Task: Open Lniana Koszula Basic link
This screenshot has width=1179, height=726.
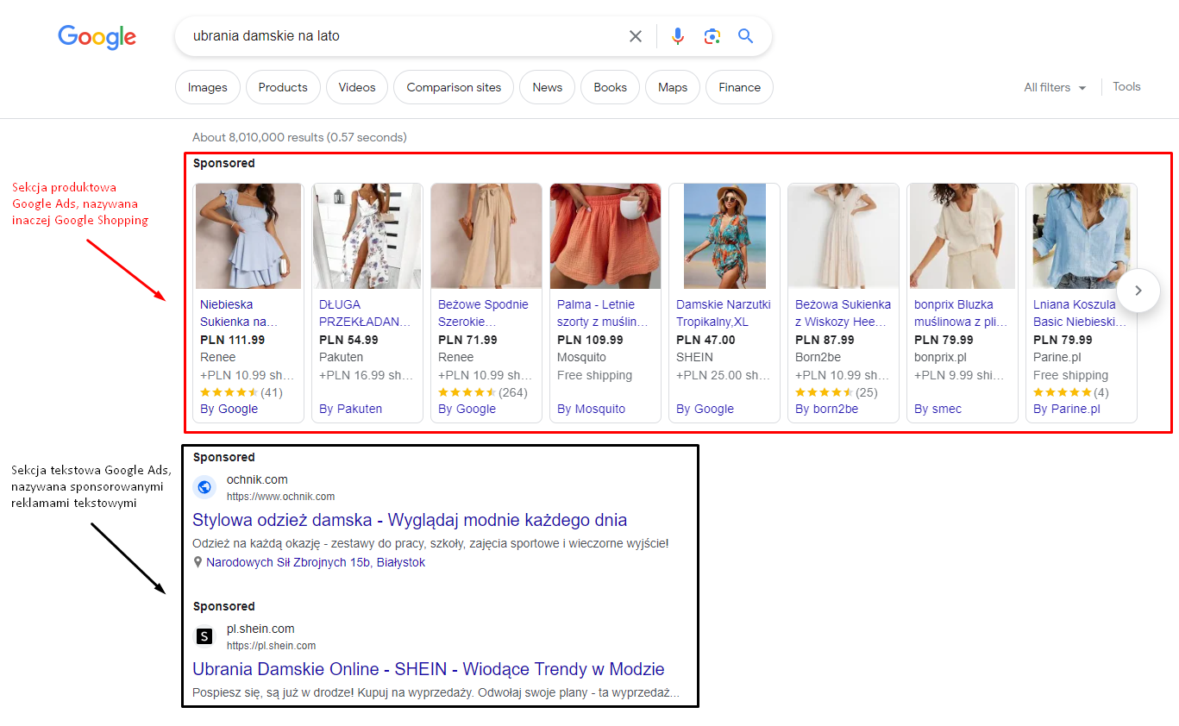Action: 1080,313
